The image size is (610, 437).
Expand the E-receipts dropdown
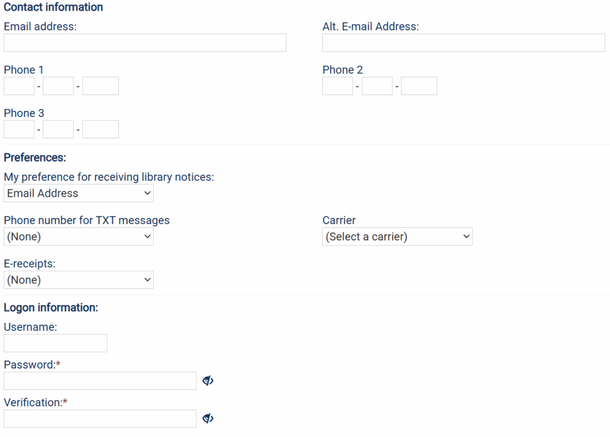click(x=79, y=280)
